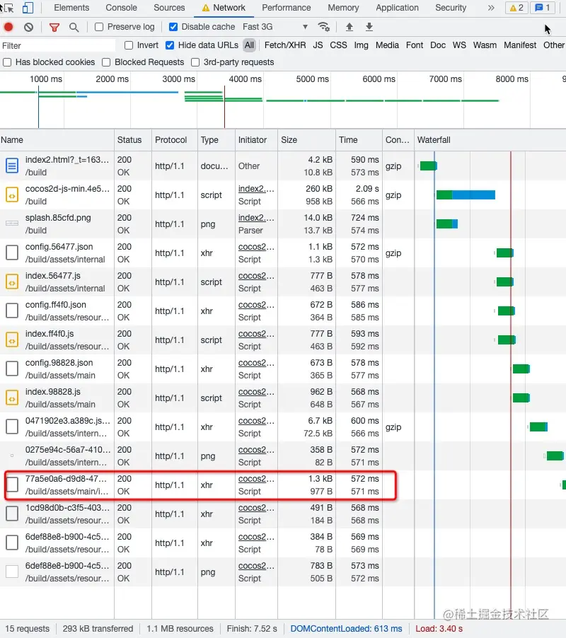Filter requests by JS

[x=318, y=45]
